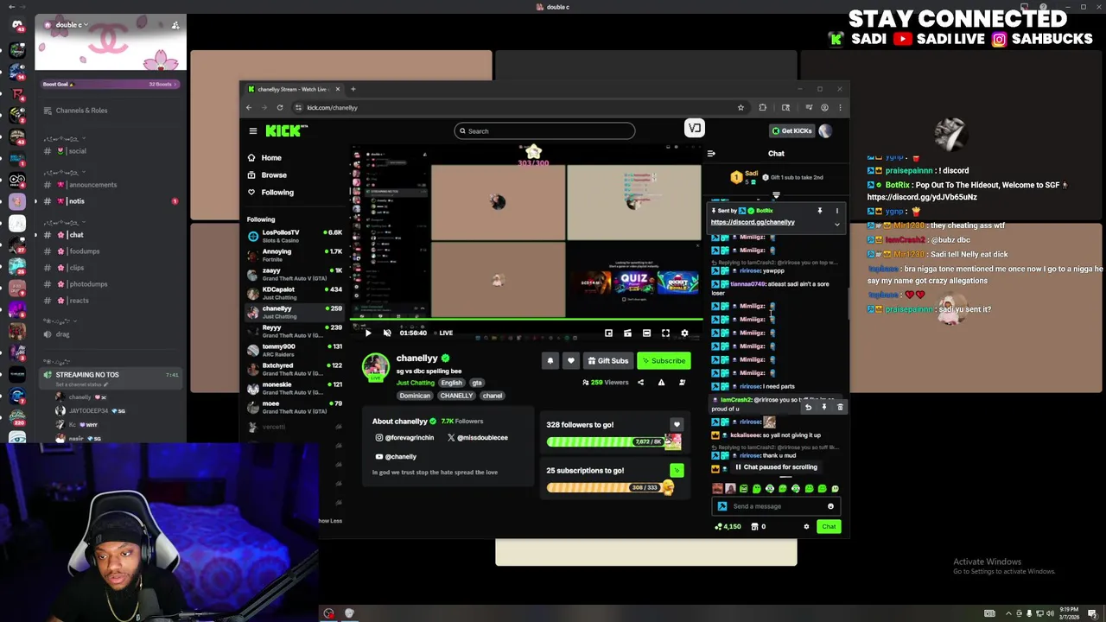Open a new Chrome tab

353,89
